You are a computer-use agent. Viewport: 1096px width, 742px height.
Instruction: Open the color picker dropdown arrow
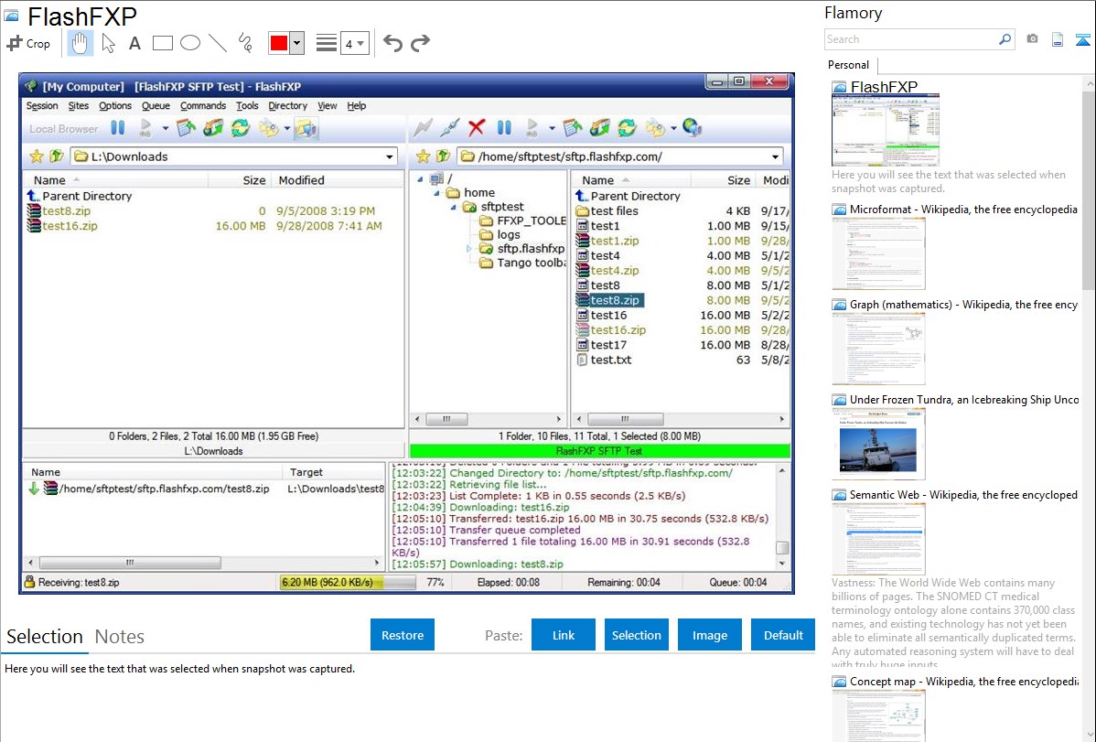296,43
